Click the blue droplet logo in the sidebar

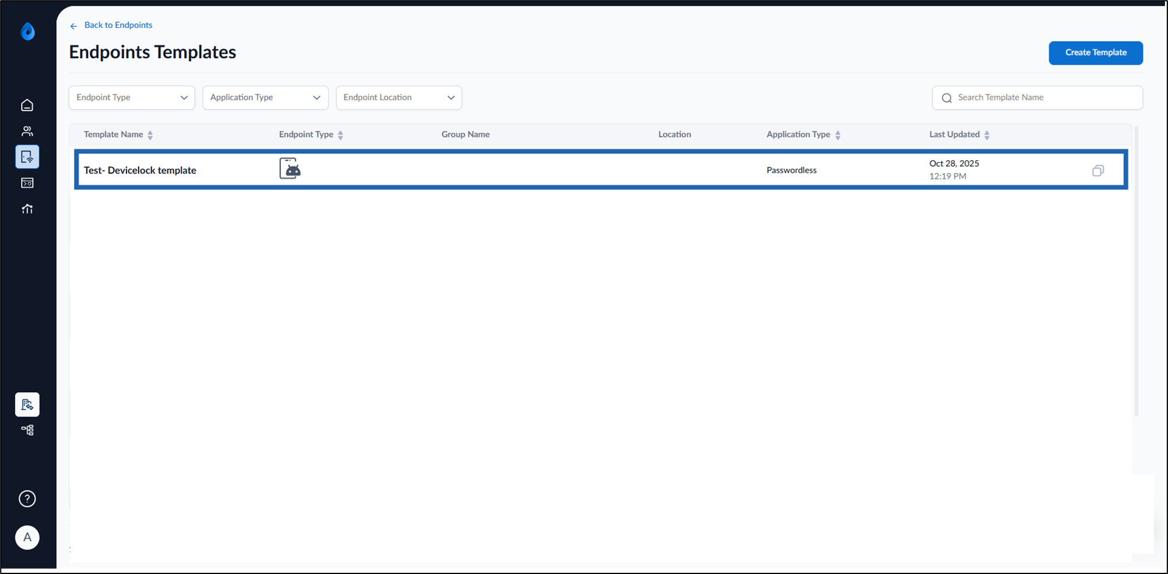(27, 31)
